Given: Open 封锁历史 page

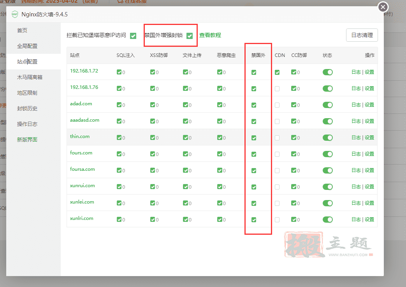Looking at the screenshot, I should [27, 108].
